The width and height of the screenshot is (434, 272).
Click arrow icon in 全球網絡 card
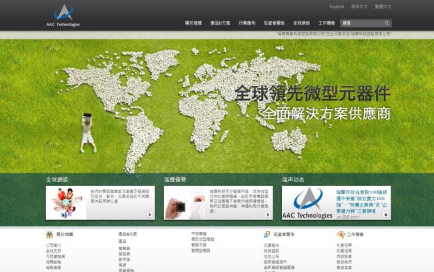coord(149,215)
